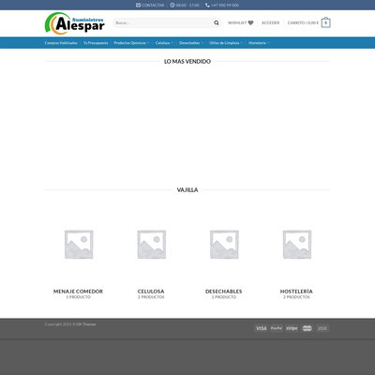Open Desechables category placeholder image

[224, 245]
